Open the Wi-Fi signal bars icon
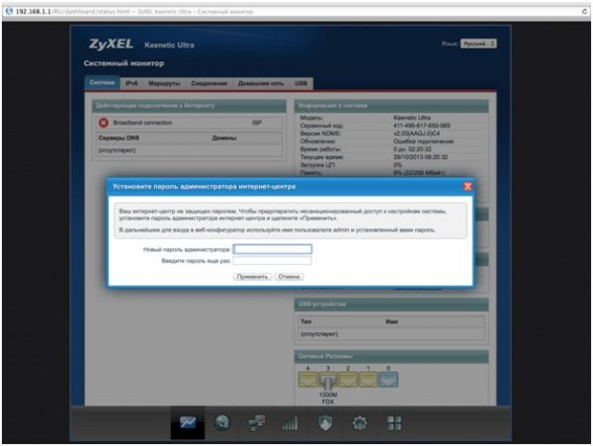593x446 pixels. 290,423
